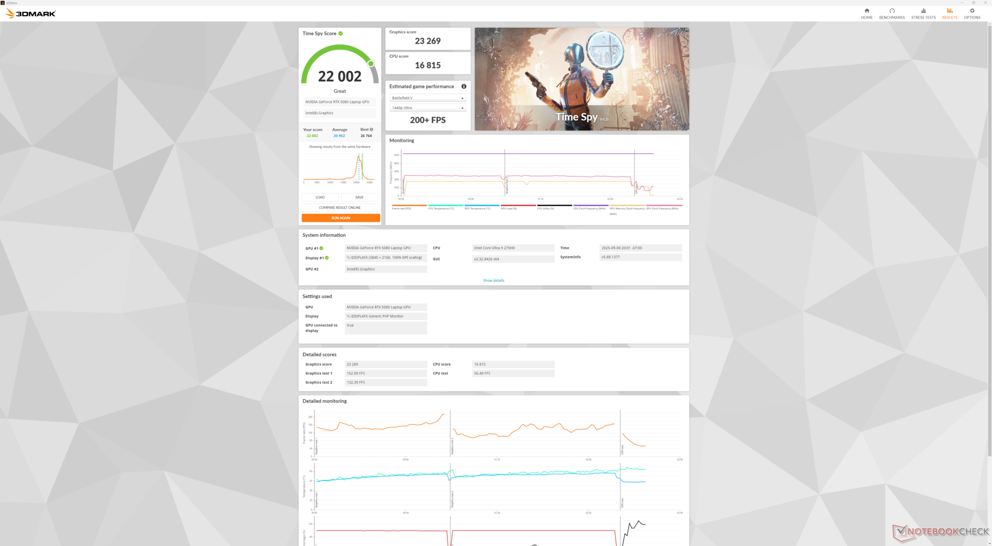The width and height of the screenshot is (992, 546).
Task: Click the Best score value 26 764
Action: (x=366, y=136)
